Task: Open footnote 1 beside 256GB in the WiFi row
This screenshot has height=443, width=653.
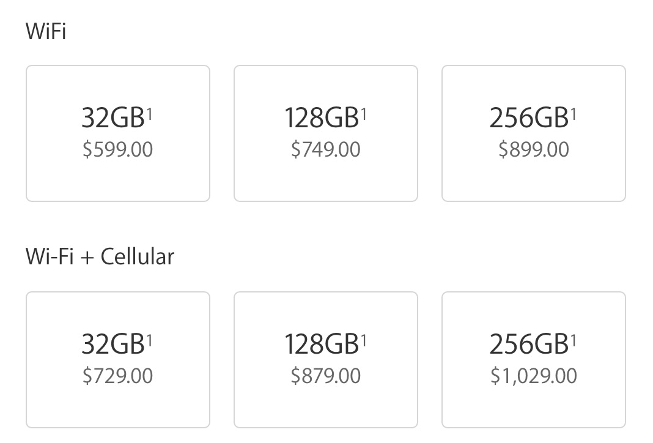Action: coord(574,111)
